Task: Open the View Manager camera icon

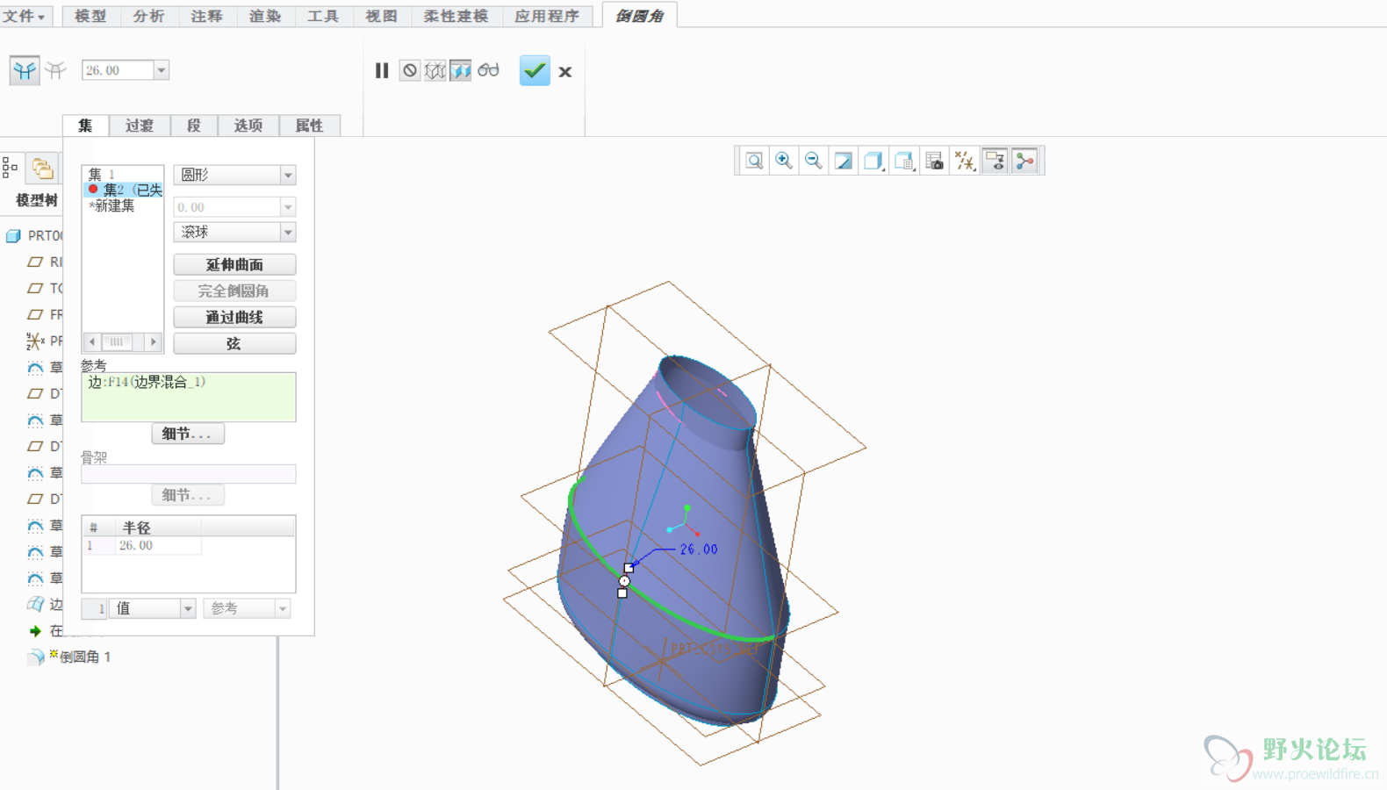Action: [934, 161]
